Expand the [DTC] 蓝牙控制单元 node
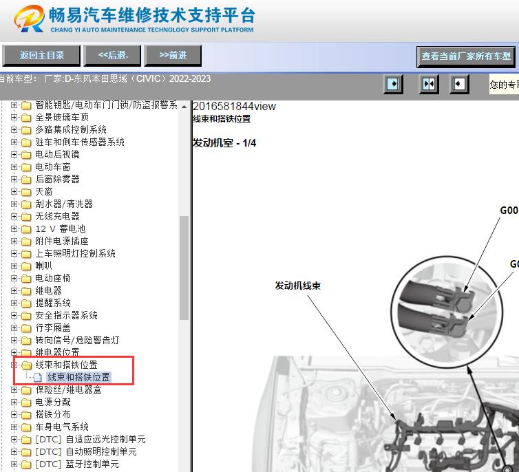This screenshot has height=472, width=519. tap(14, 464)
